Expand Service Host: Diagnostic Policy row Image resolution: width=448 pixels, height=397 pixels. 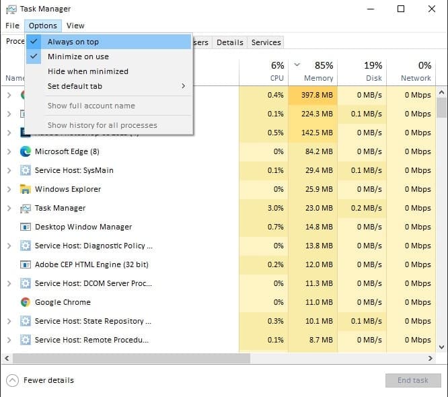coord(9,246)
